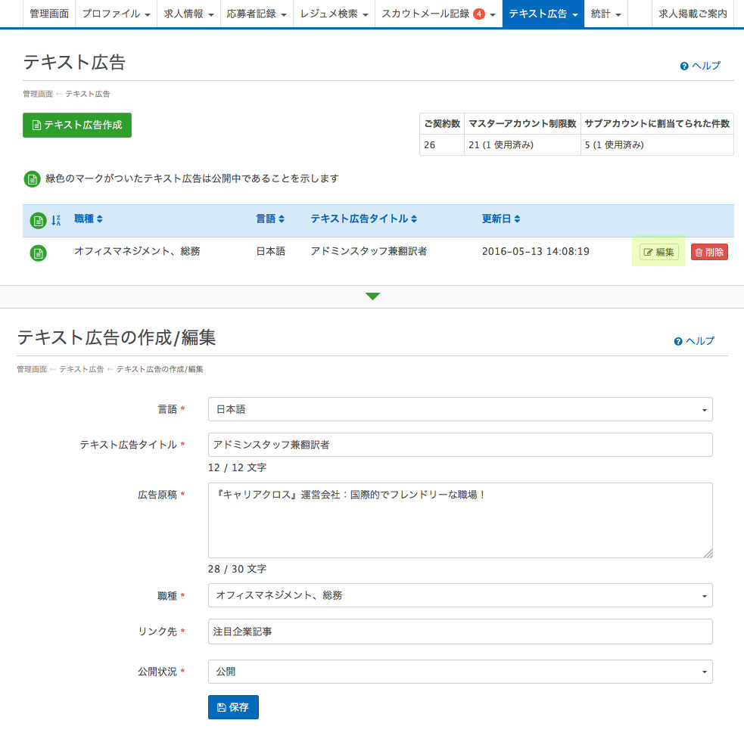Click the A-Z sort icon in table header
744x745 pixels.
tap(56, 220)
